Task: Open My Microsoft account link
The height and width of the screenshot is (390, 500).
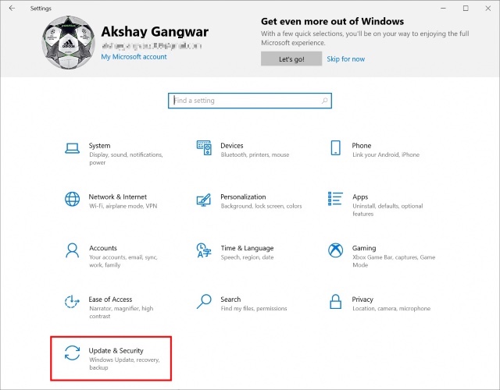Action: tap(134, 57)
